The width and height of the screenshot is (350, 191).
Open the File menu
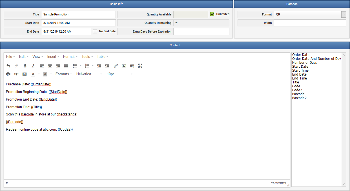(x=10, y=56)
